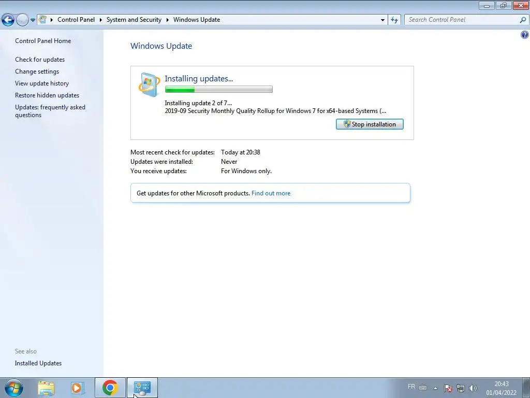Select the System and Security breadcrumb

pyautogui.click(x=134, y=20)
